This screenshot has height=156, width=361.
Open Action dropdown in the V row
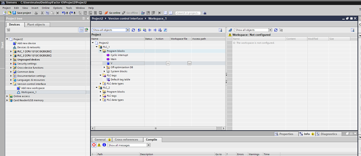(x=168, y=63)
